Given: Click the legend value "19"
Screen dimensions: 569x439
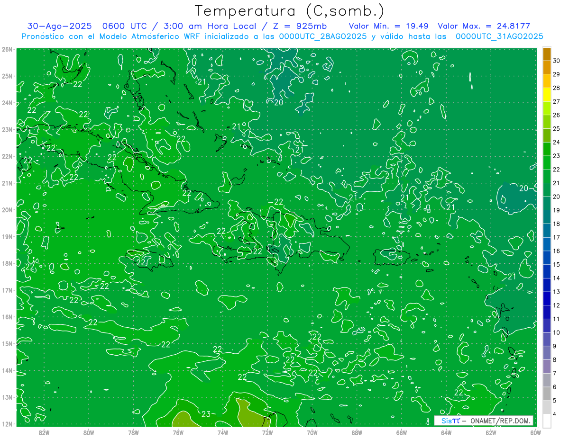Looking at the screenshot, I should (557, 210).
